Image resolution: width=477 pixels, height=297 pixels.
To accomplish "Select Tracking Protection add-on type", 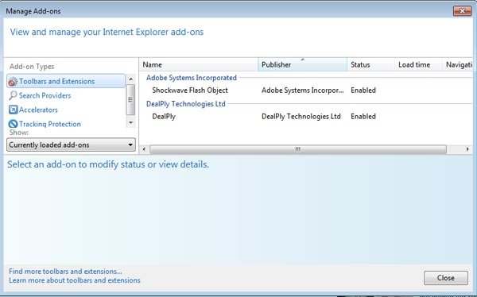I will [x=50, y=124].
